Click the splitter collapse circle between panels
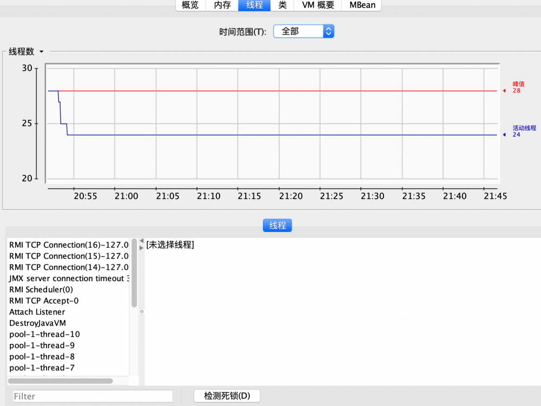 [x=141, y=311]
